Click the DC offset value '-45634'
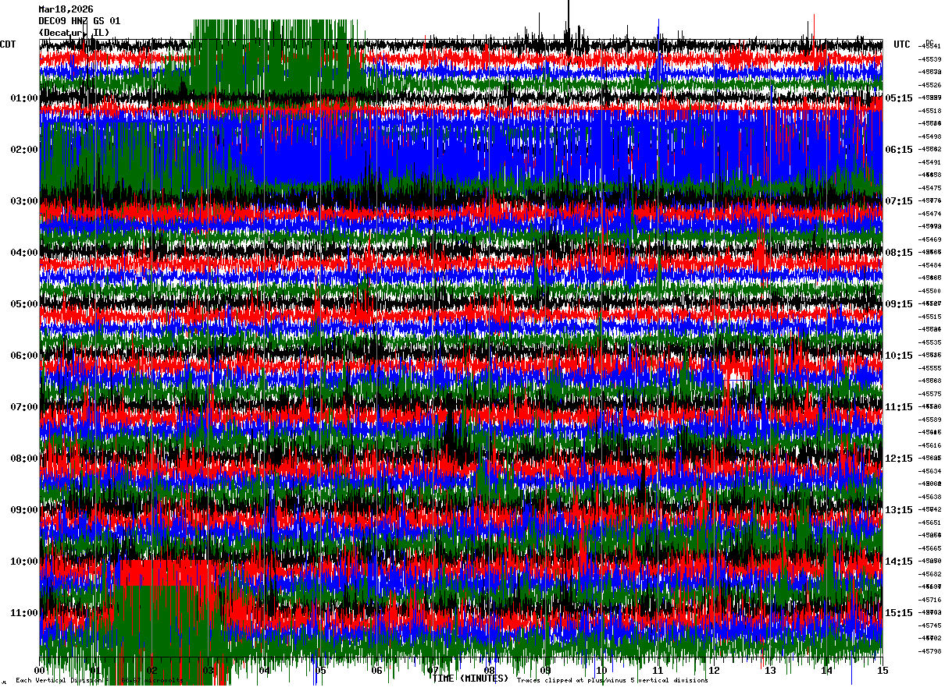Image resolution: width=945 pixels, height=691 pixels. coord(930,471)
